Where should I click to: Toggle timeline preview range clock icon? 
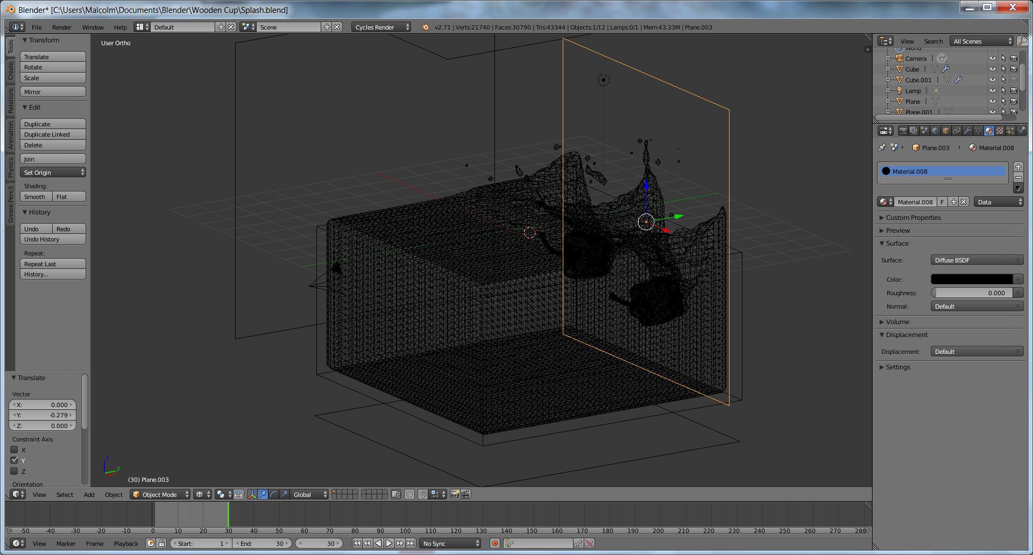pyautogui.click(x=151, y=543)
